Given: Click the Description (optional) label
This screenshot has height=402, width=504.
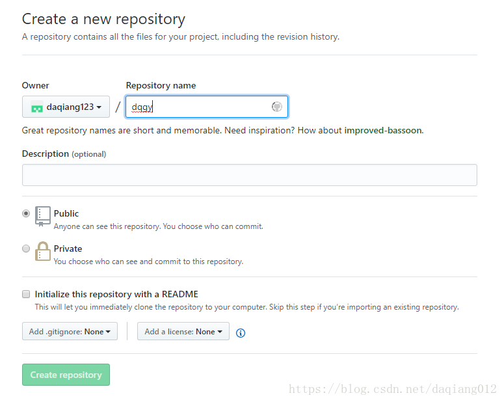Looking at the screenshot, I should 64,154.
